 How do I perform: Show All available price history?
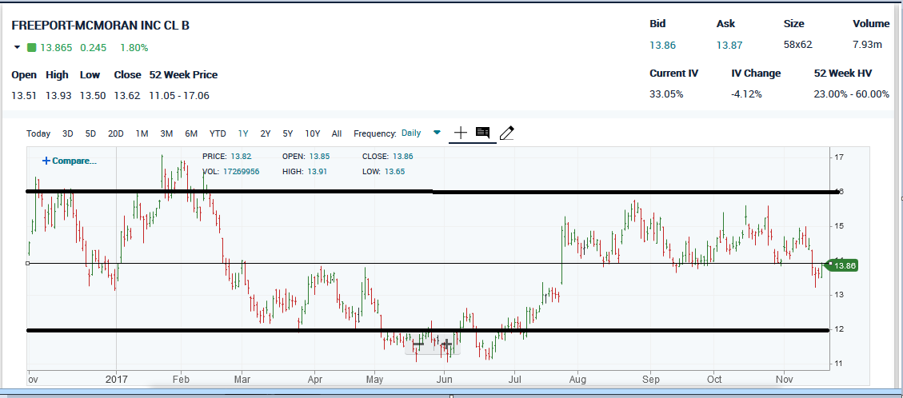(x=336, y=133)
